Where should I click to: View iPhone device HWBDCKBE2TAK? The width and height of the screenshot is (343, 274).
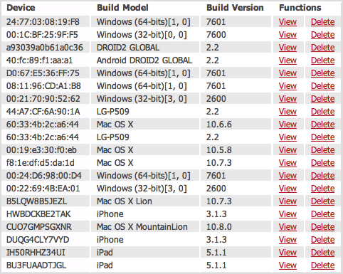coord(287,214)
